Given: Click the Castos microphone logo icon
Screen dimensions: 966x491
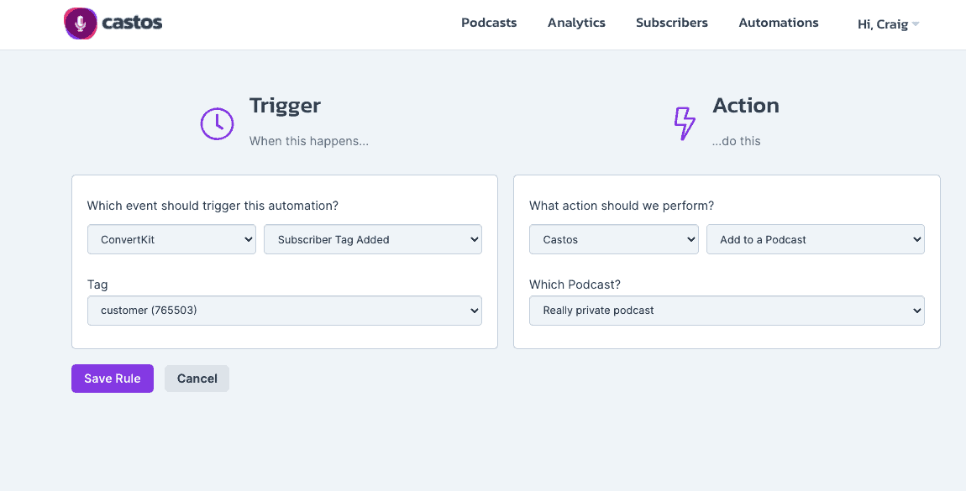Looking at the screenshot, I should 81,24.
